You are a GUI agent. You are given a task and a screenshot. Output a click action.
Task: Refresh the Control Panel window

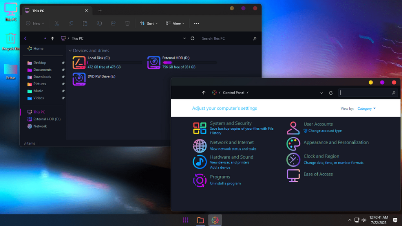click(331, 93)
